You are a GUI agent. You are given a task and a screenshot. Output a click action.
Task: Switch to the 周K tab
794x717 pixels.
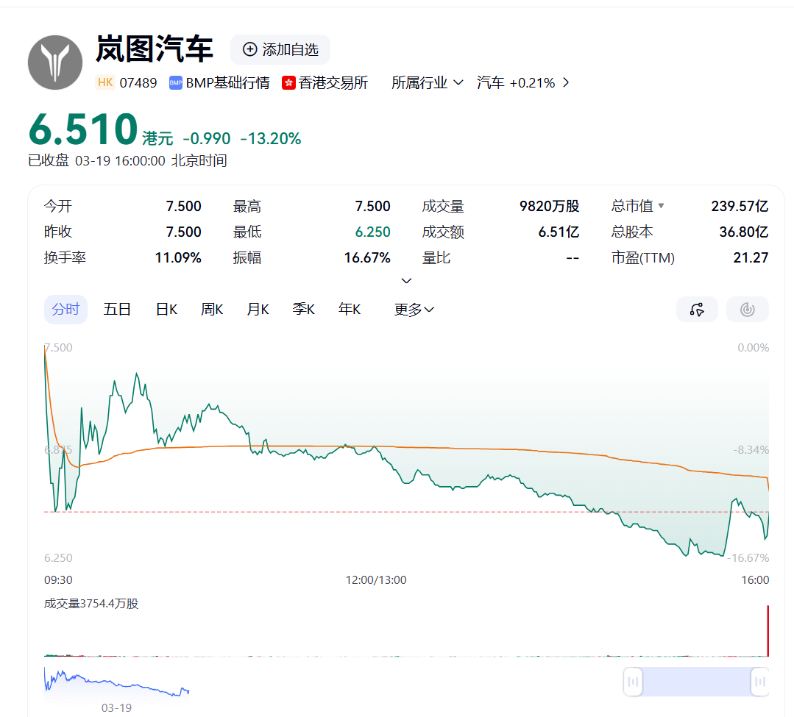click(211, 310)
